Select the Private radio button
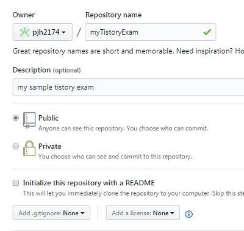The image size is (244, 231). click(x=16, y=146)
